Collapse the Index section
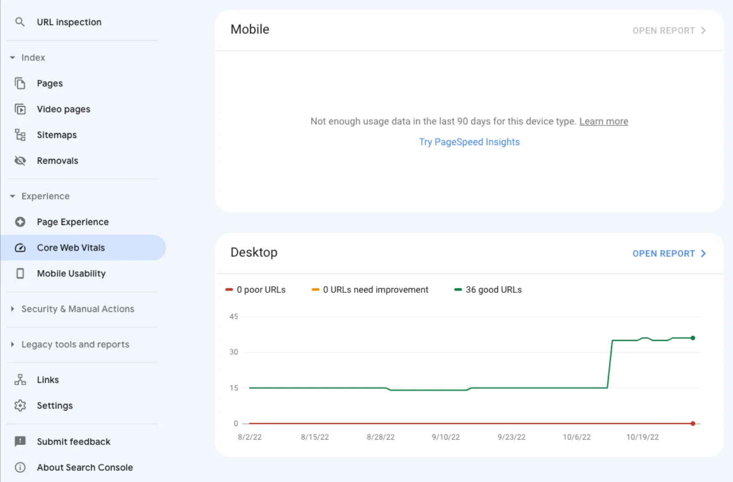This screenshot has width=733, height=482. pos(13,58)
